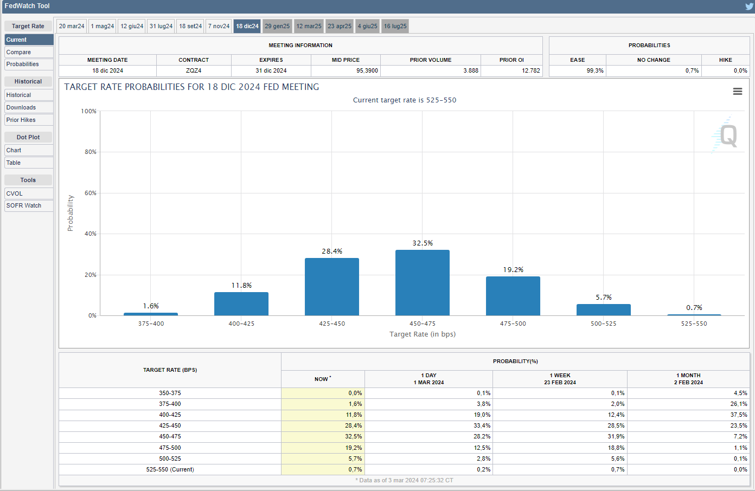Viewport: 755px width, 491px height.
Task: Click the 425-450 probability bar
Action: (x=331, y=287)
